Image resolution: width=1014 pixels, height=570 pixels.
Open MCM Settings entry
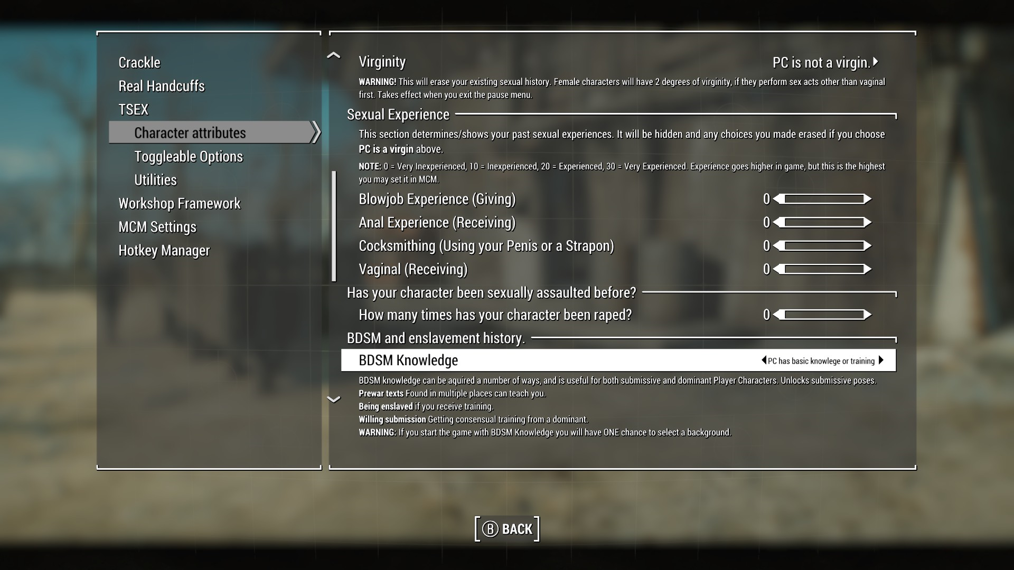[157, 227]
